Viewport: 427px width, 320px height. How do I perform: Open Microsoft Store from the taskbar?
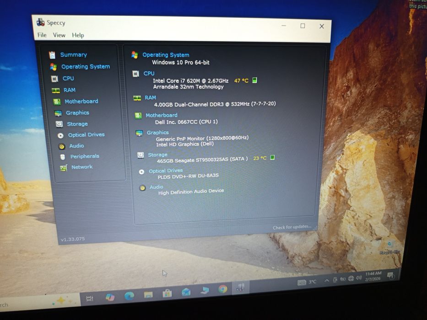[x=167, y=293]
